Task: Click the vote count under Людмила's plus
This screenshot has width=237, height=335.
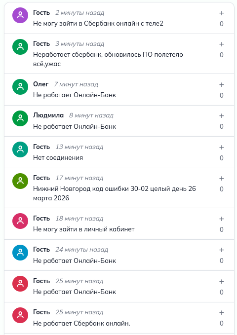Action: pyautogui.click(x=222, y=126)
